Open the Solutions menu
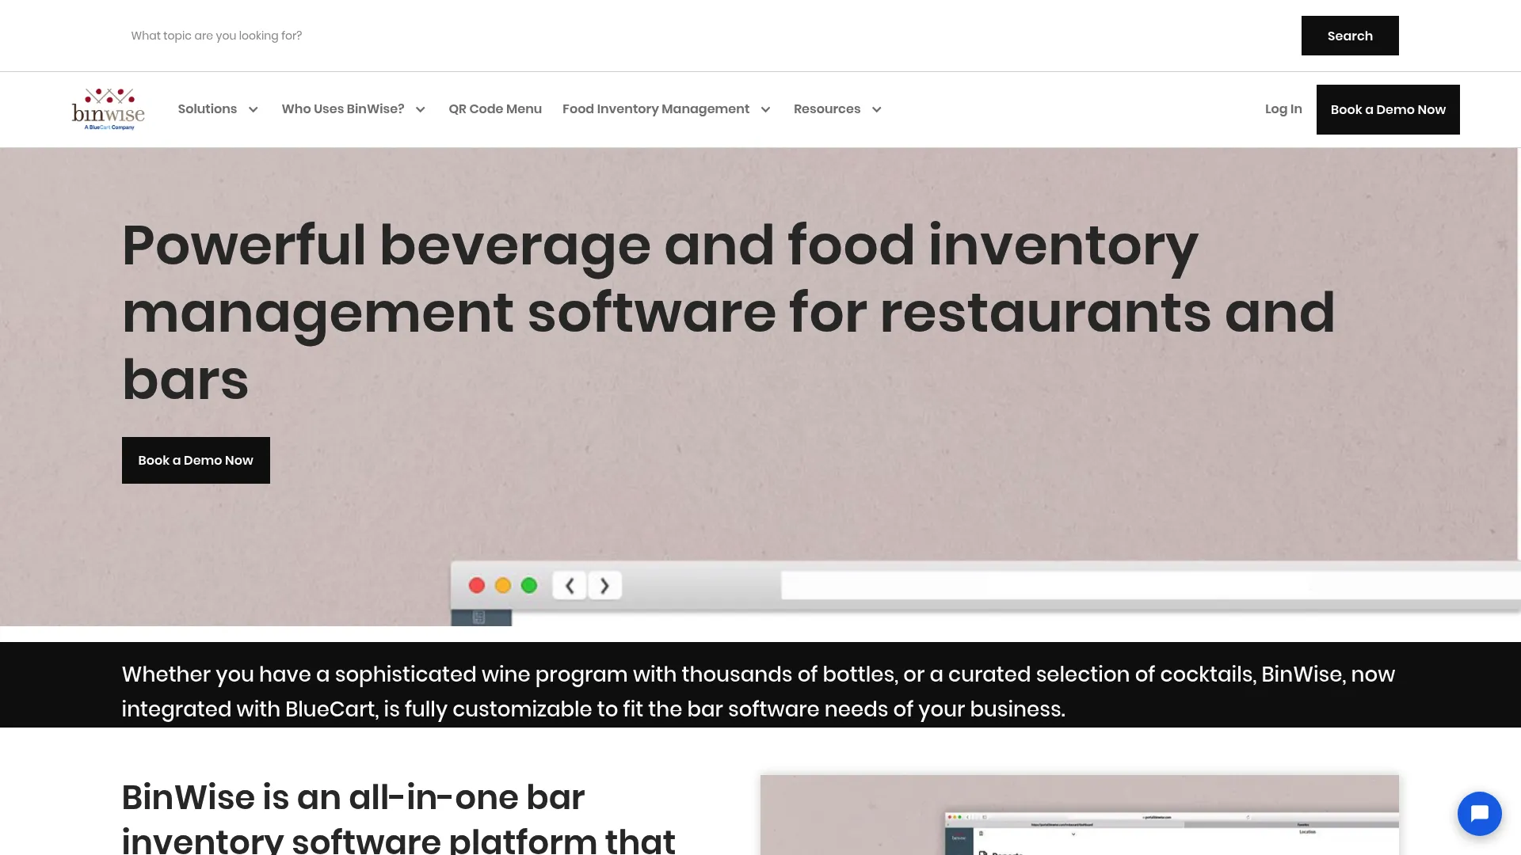Screen dimensions: 1521x855 pos(208,108)
